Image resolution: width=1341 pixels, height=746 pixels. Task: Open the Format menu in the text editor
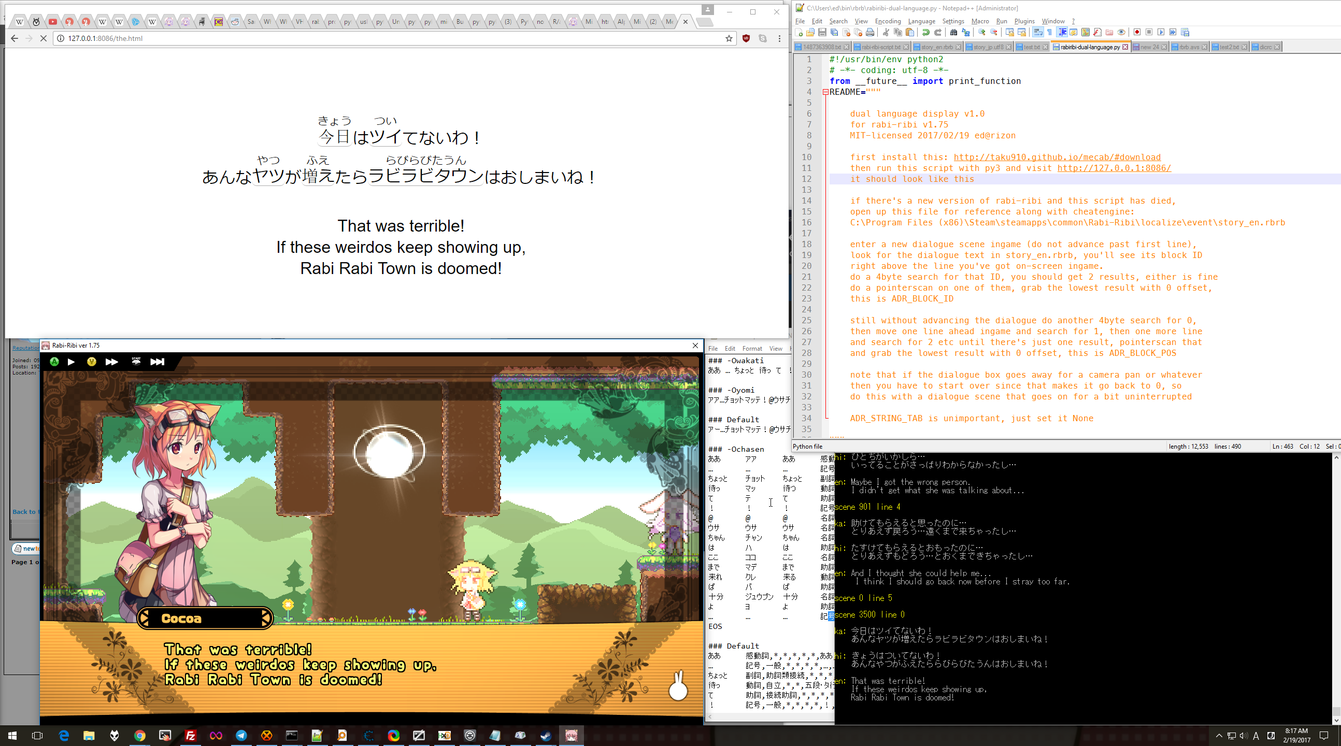pos(752,348)
